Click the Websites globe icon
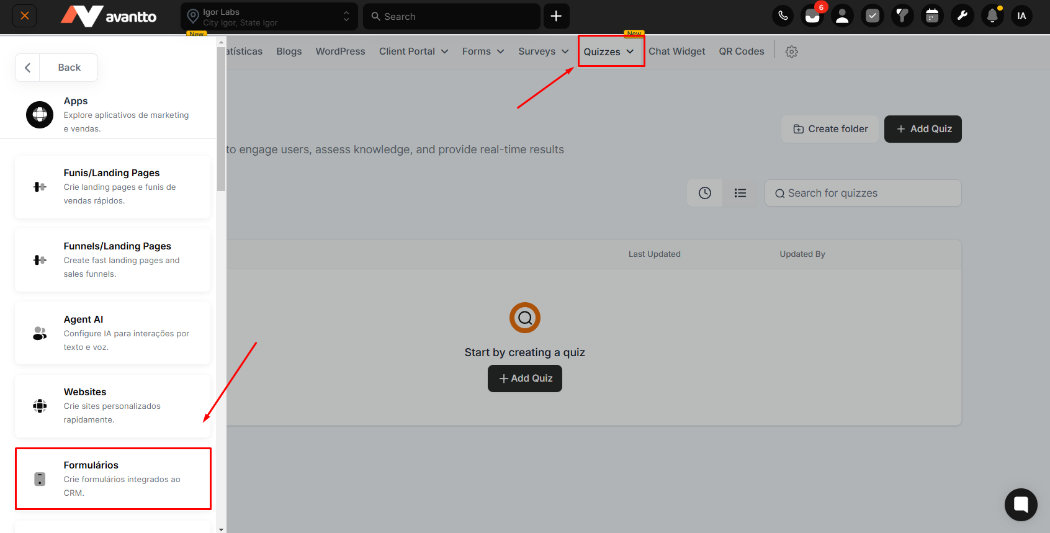 click(x=40, y=406)
